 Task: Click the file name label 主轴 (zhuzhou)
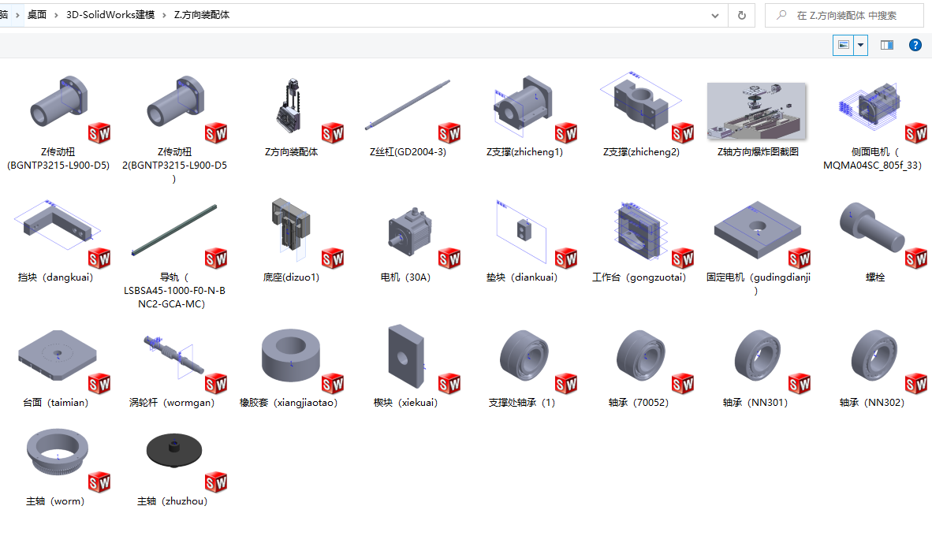click(173, 501)
